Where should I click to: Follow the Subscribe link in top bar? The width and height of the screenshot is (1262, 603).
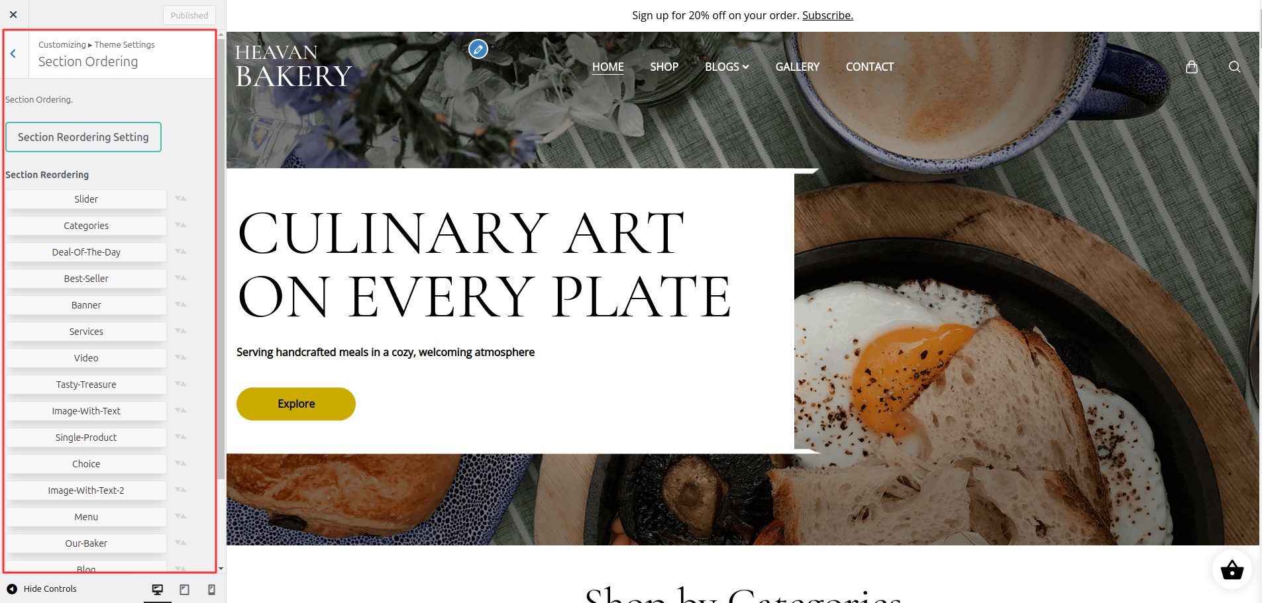click(827, 15)
